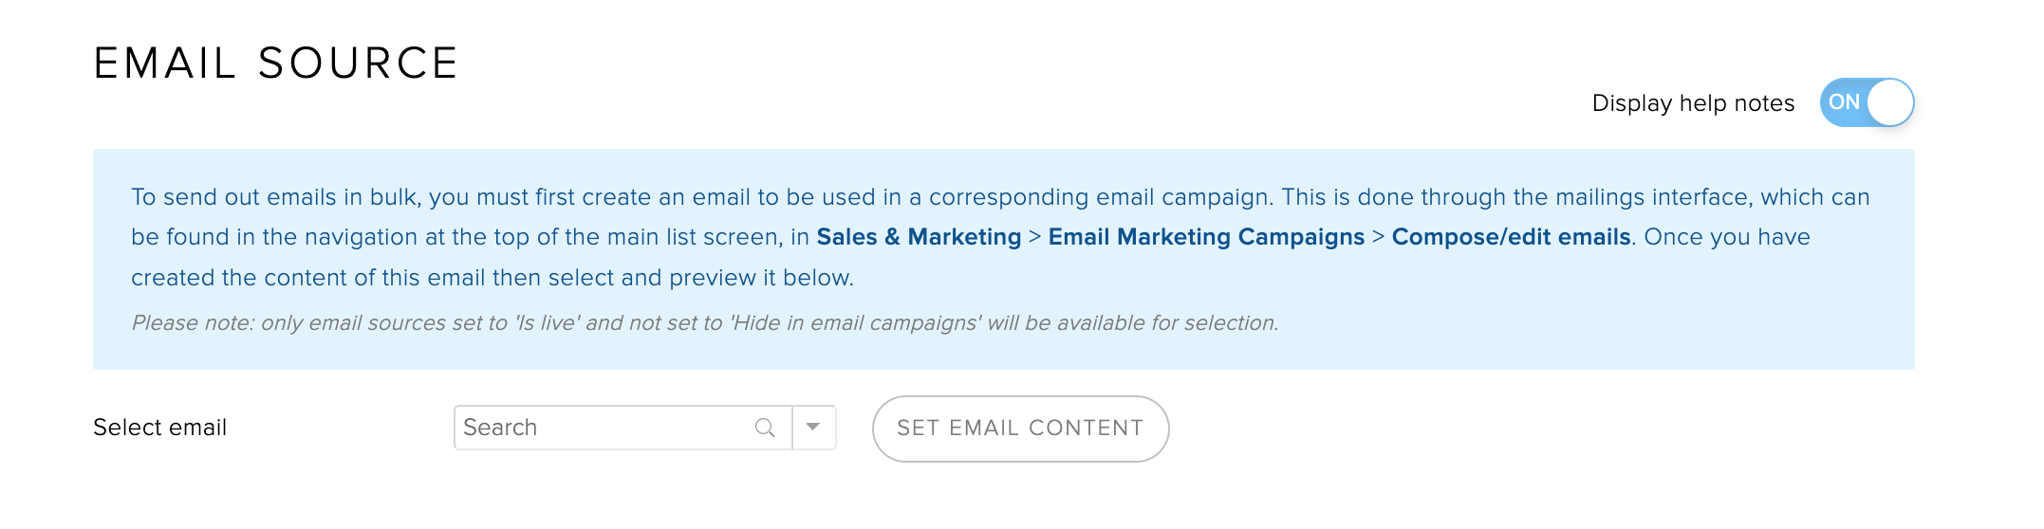
Task: Click the ON label inside the toggle
Action: 1844,102
